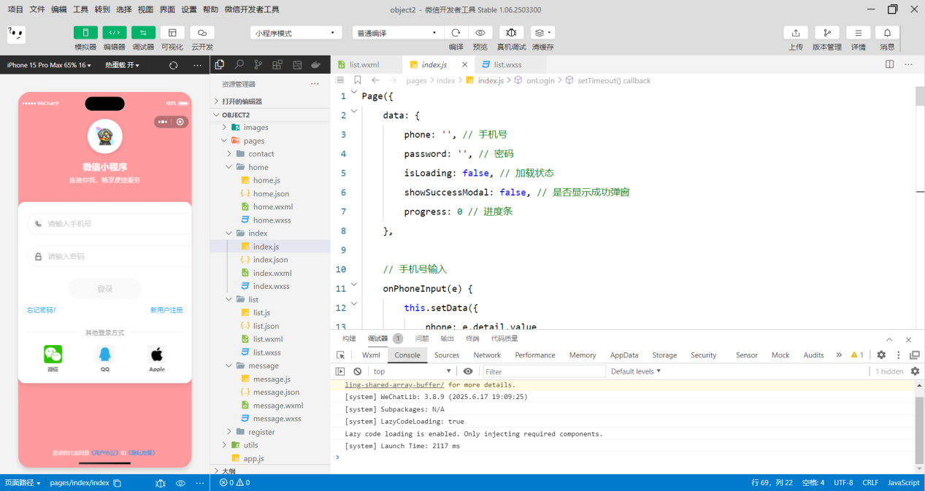
Task: Click the console Filter input field
Action: pyautogui.click(x=544, y=371)
